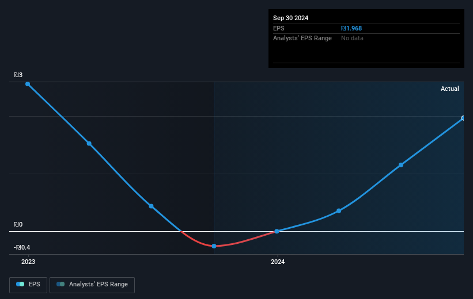Click the Analysts' EPS Range legend color icon
473x299 pixels.
click(60, 284)
